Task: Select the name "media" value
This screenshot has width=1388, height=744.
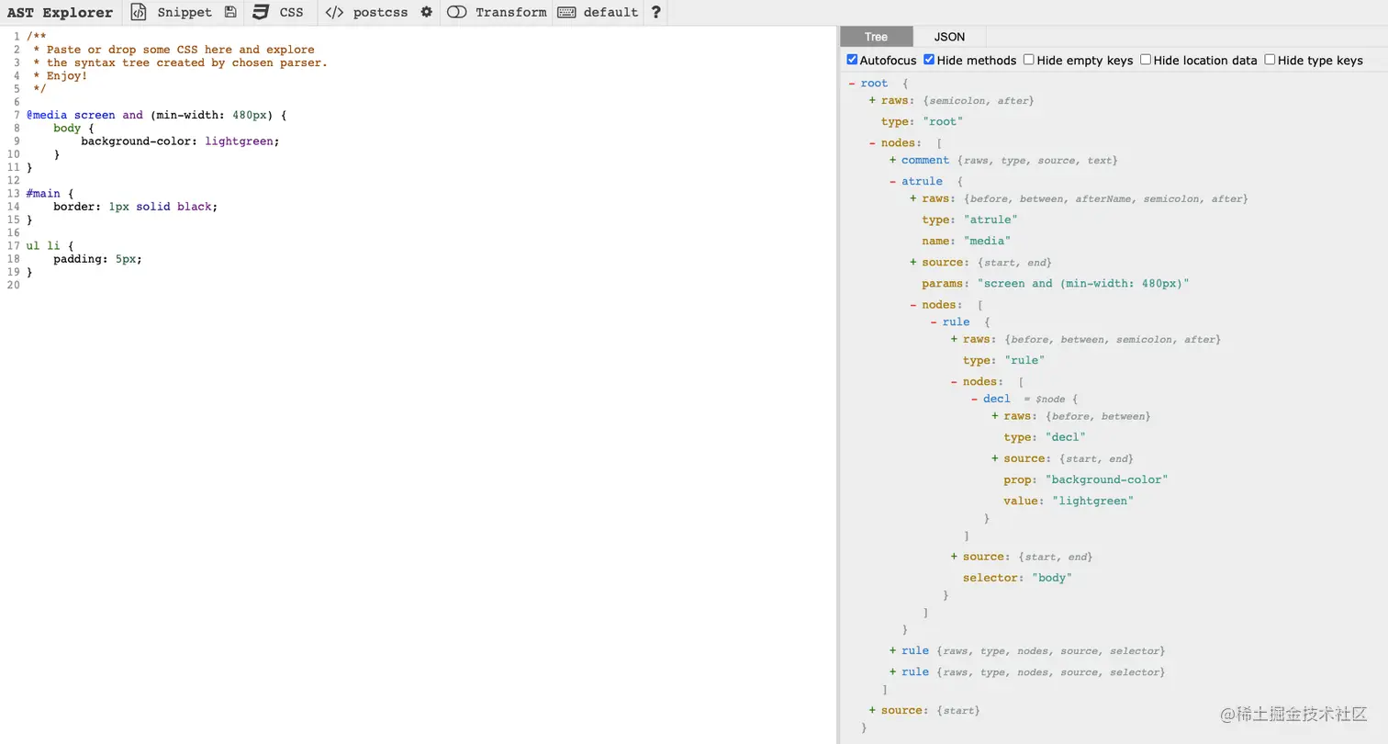Action: 987,241
